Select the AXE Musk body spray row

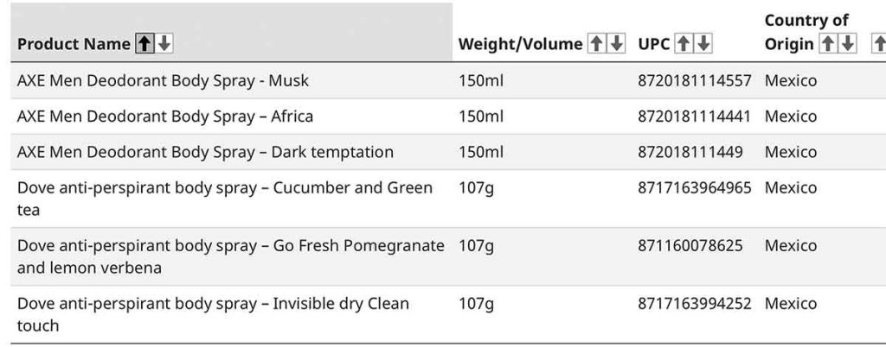[163, 81]
